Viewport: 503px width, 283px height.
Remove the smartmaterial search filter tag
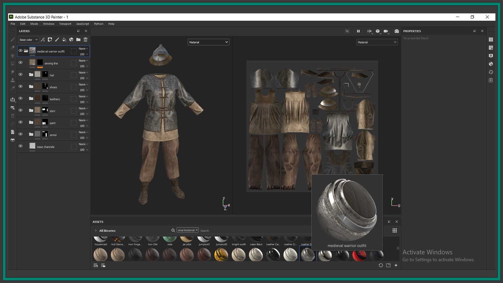[x=196, y=230]
